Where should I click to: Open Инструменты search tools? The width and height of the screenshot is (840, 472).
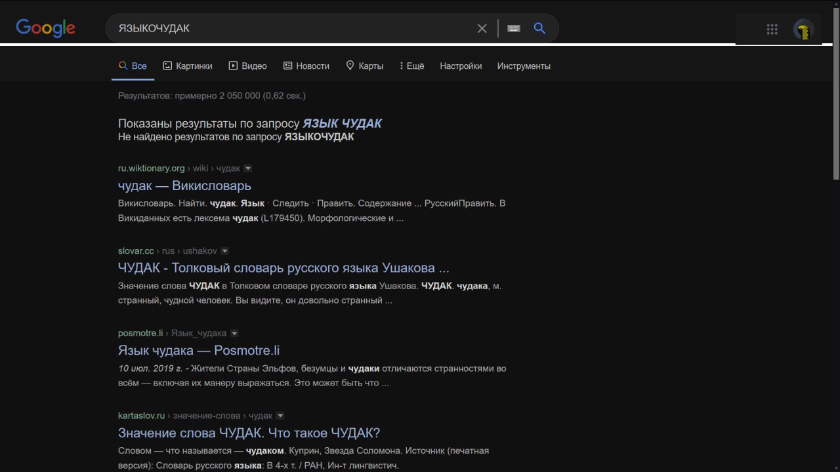tap(524, 66)
